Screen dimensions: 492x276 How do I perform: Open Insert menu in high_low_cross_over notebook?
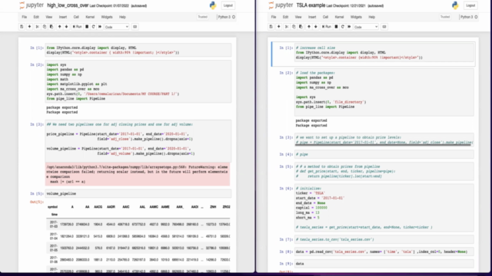pyautogui.click(x=63, y=17)
